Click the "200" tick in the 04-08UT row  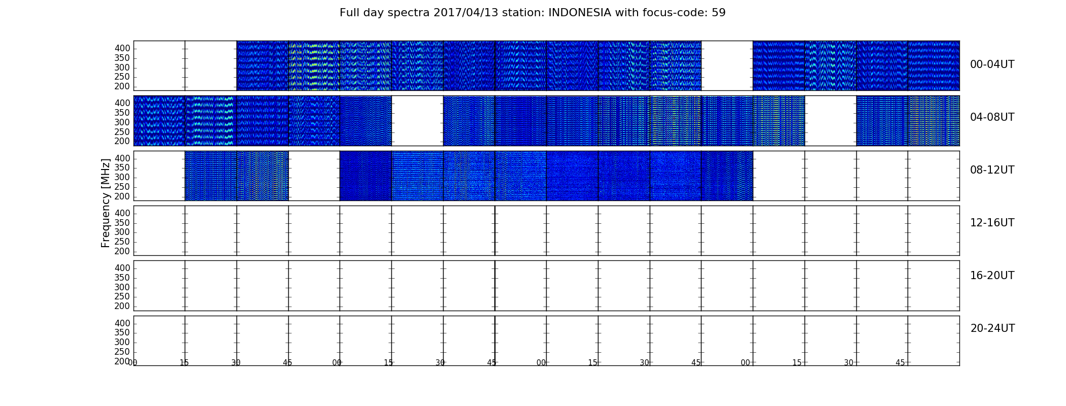122,142
